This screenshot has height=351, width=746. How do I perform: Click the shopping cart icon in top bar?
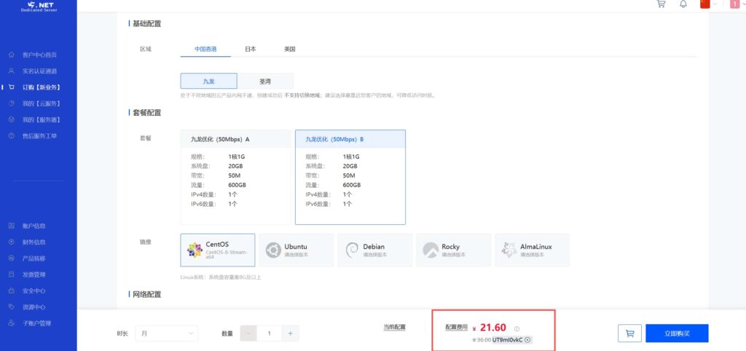coord(661,4)
